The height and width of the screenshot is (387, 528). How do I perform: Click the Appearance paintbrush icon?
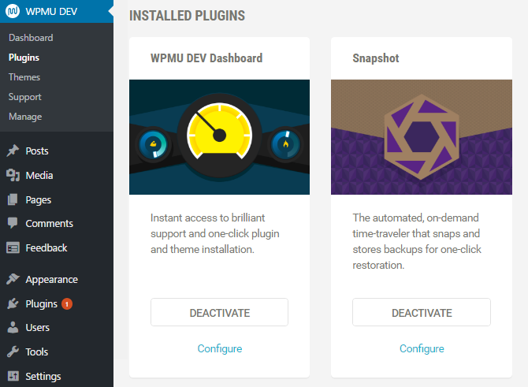click(x=13, y=279)
